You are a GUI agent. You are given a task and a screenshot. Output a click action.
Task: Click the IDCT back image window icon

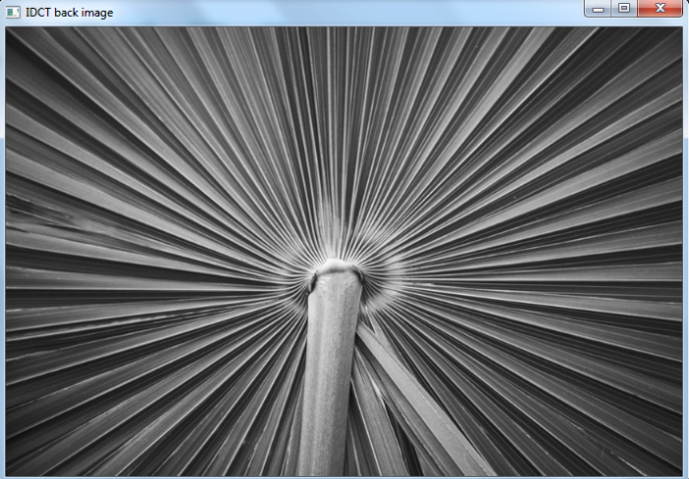point(13,12)
